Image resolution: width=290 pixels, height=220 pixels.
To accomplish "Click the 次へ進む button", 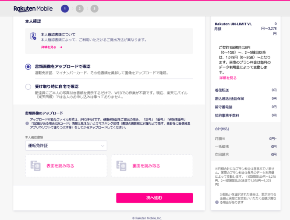I will click(x=155, y=198).
